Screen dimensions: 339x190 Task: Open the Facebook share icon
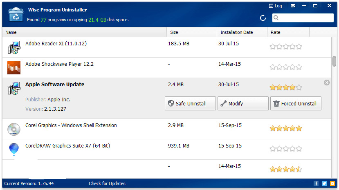click(x=316, y=183)
